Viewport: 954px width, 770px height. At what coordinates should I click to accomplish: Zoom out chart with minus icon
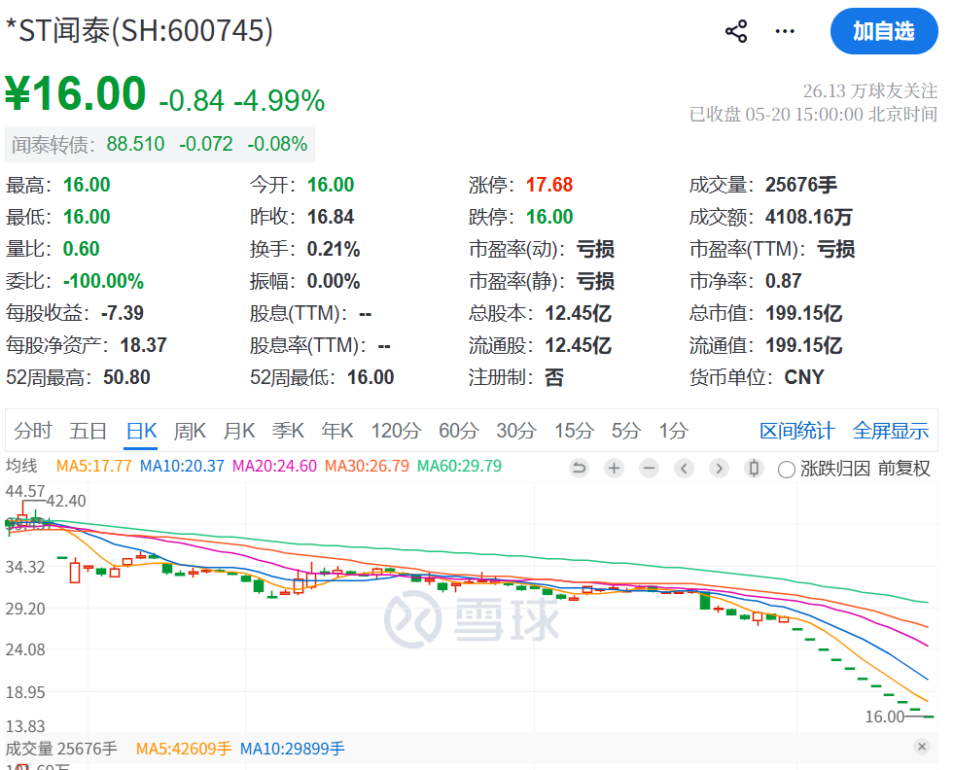coord(650,469)
